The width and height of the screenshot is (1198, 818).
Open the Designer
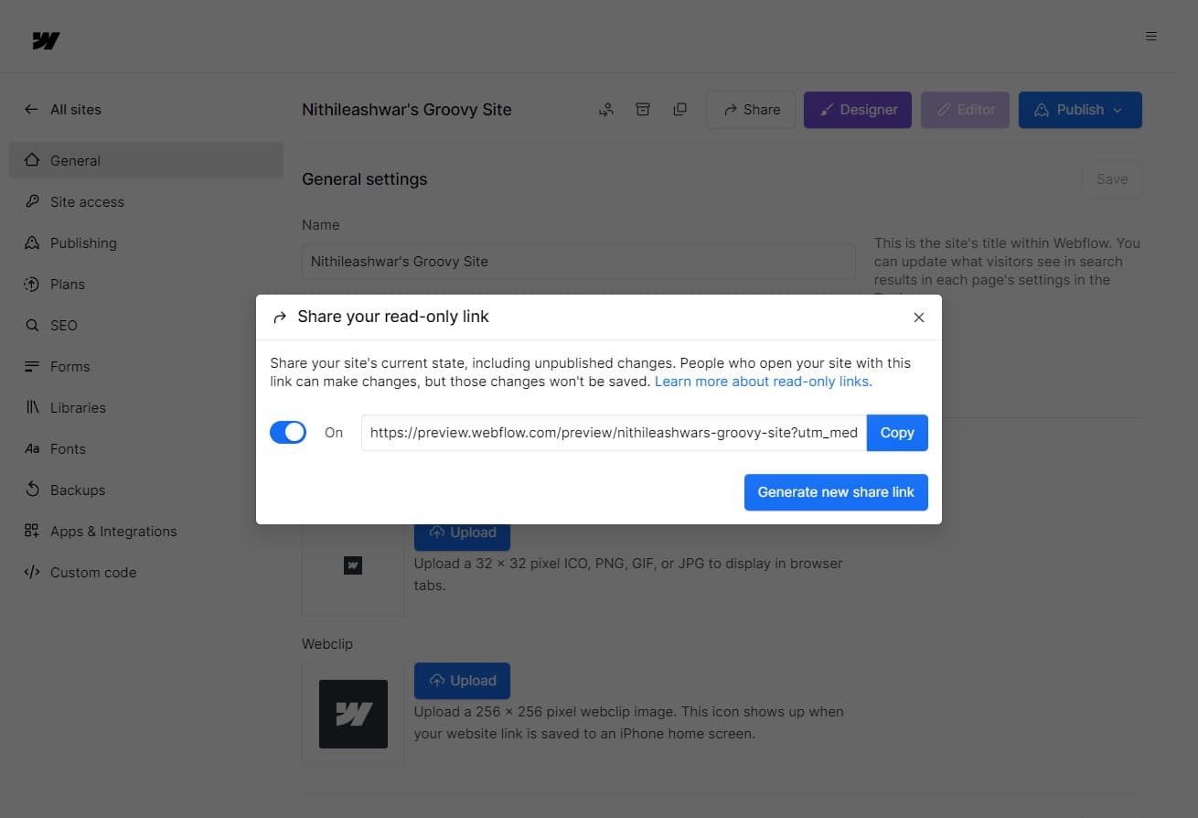(x=857, y=110)
